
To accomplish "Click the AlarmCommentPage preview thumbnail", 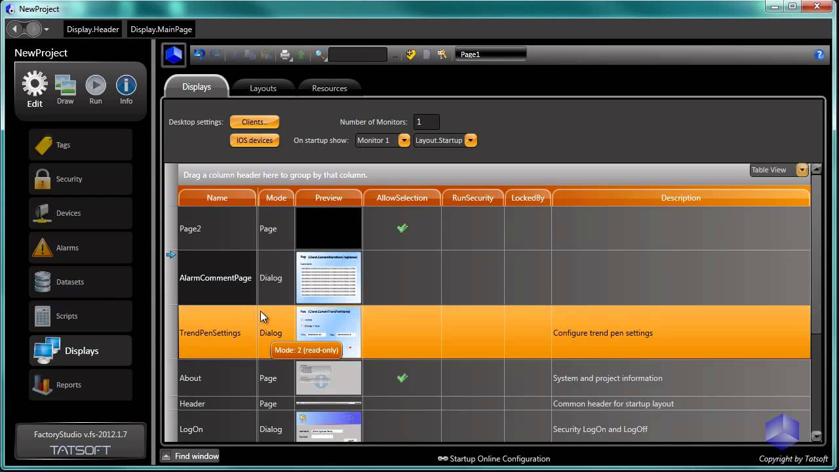I will tap(328, 277).
